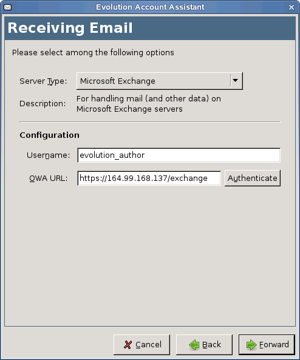Close the Evolution Account Assistant window
Screen dimensions: 300x360
pyautogui.click(x=291, y=7)
